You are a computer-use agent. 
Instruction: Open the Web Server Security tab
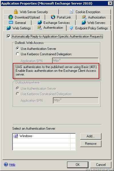(31, 12)
